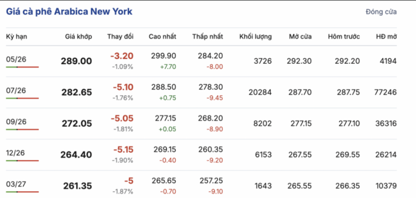Screen dimensions: 416x198
Task: Sort by the Khối lượng column header
Action: 255,36
